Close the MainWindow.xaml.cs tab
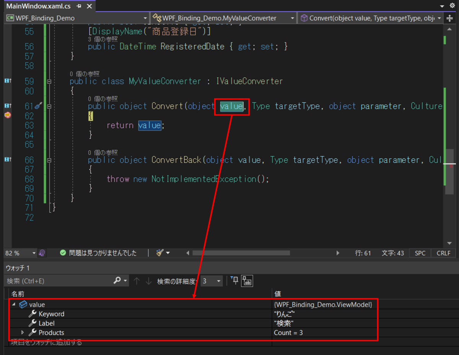Viewport: 459px width, 355px height. (90, 6)
